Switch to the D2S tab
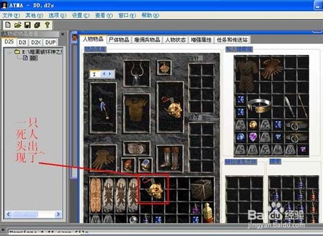The image size is (323, 236). click(x=9, y=42)
